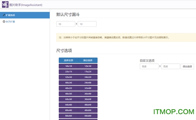
Task: Enable the 480x640 size option
Action: point(88,105)
